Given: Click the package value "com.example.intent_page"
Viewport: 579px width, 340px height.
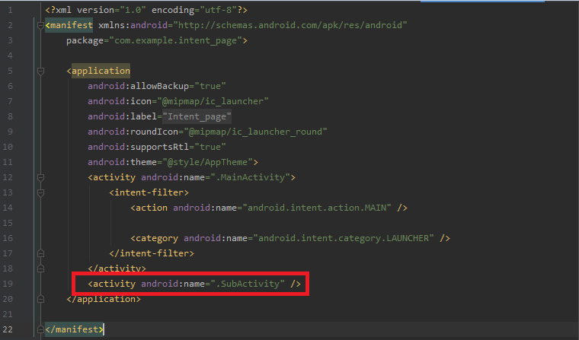Looking at the screenshot, I should click(176, 40).
